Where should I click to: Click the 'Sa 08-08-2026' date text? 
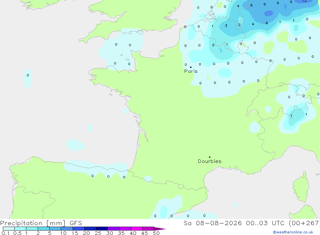[212, 223]
